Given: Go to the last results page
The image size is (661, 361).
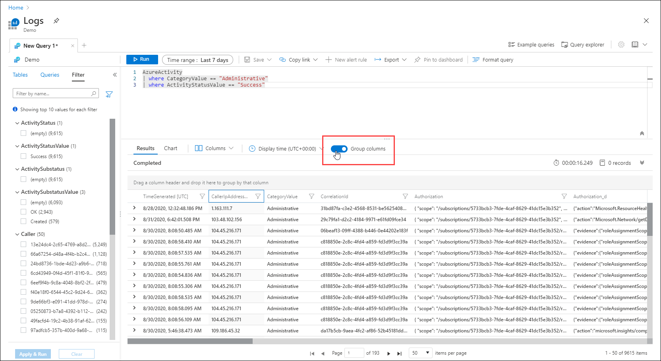Looking at the screenshot, I should tap(399, 353).
